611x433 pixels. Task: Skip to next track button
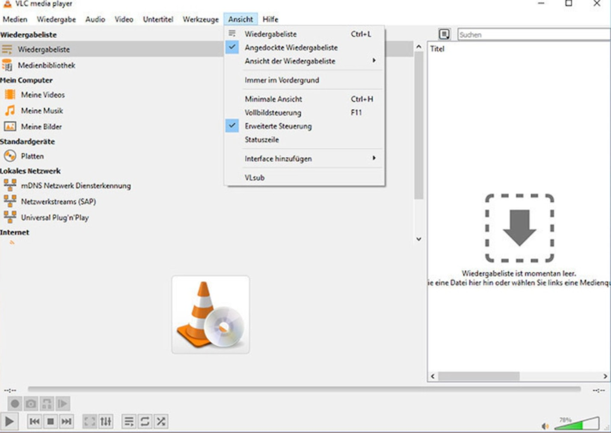[x=66, y=421]
